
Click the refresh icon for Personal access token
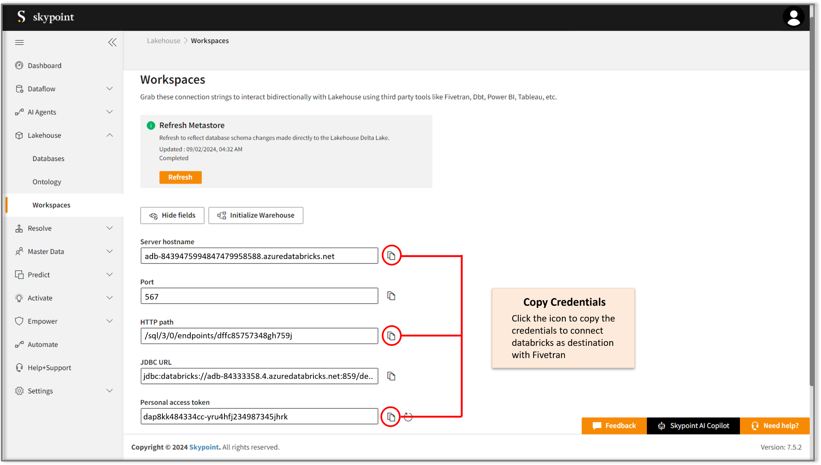408,417
